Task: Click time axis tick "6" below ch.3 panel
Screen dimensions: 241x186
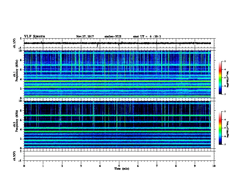Action: pyautogui.click(x=138, y=166)
